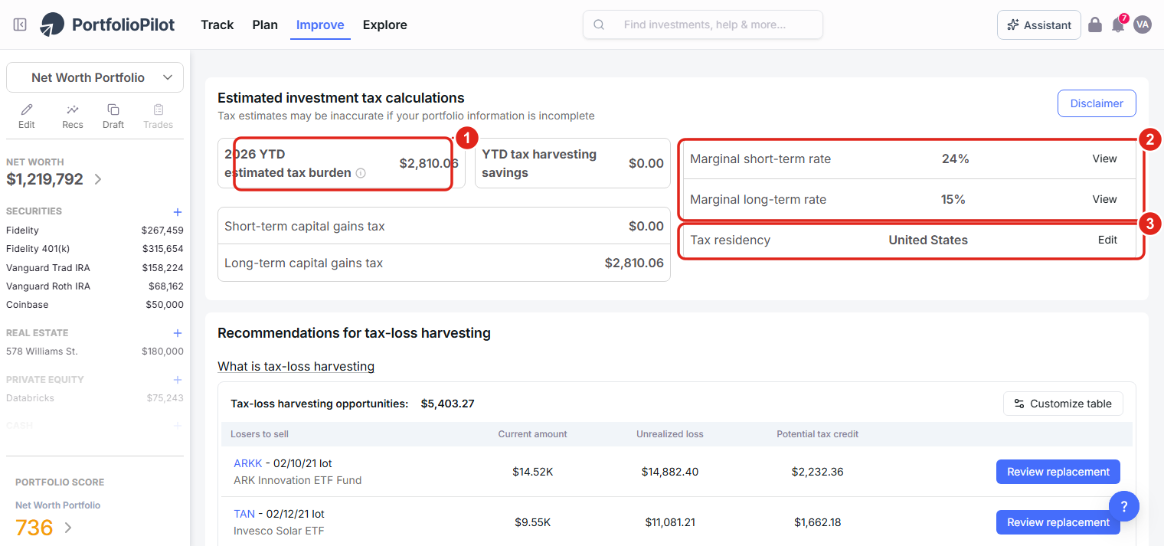Open Recs recommendations icon
The width and height of the screenshot is (1164, 546).
(x=73, y=110)
